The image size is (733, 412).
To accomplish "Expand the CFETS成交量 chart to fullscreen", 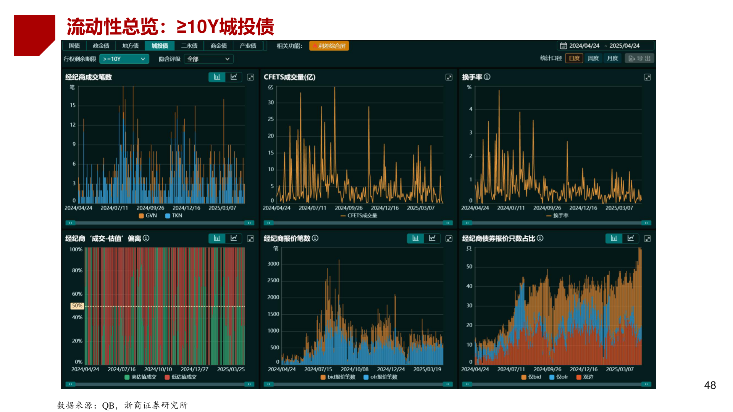I will [x=449, y=77].
